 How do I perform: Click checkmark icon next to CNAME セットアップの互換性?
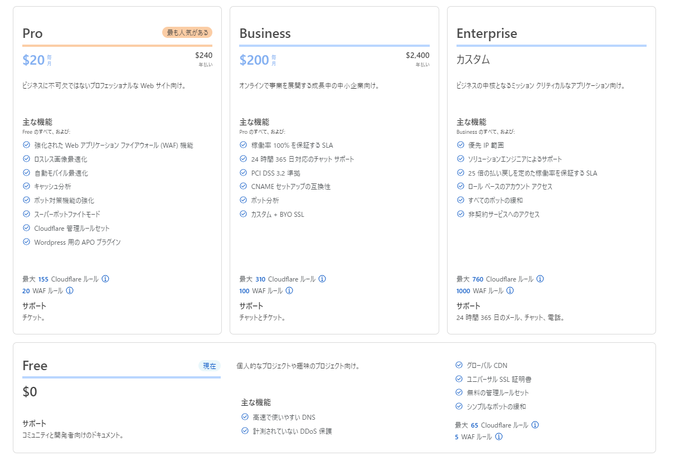click(x=243, y=186)
